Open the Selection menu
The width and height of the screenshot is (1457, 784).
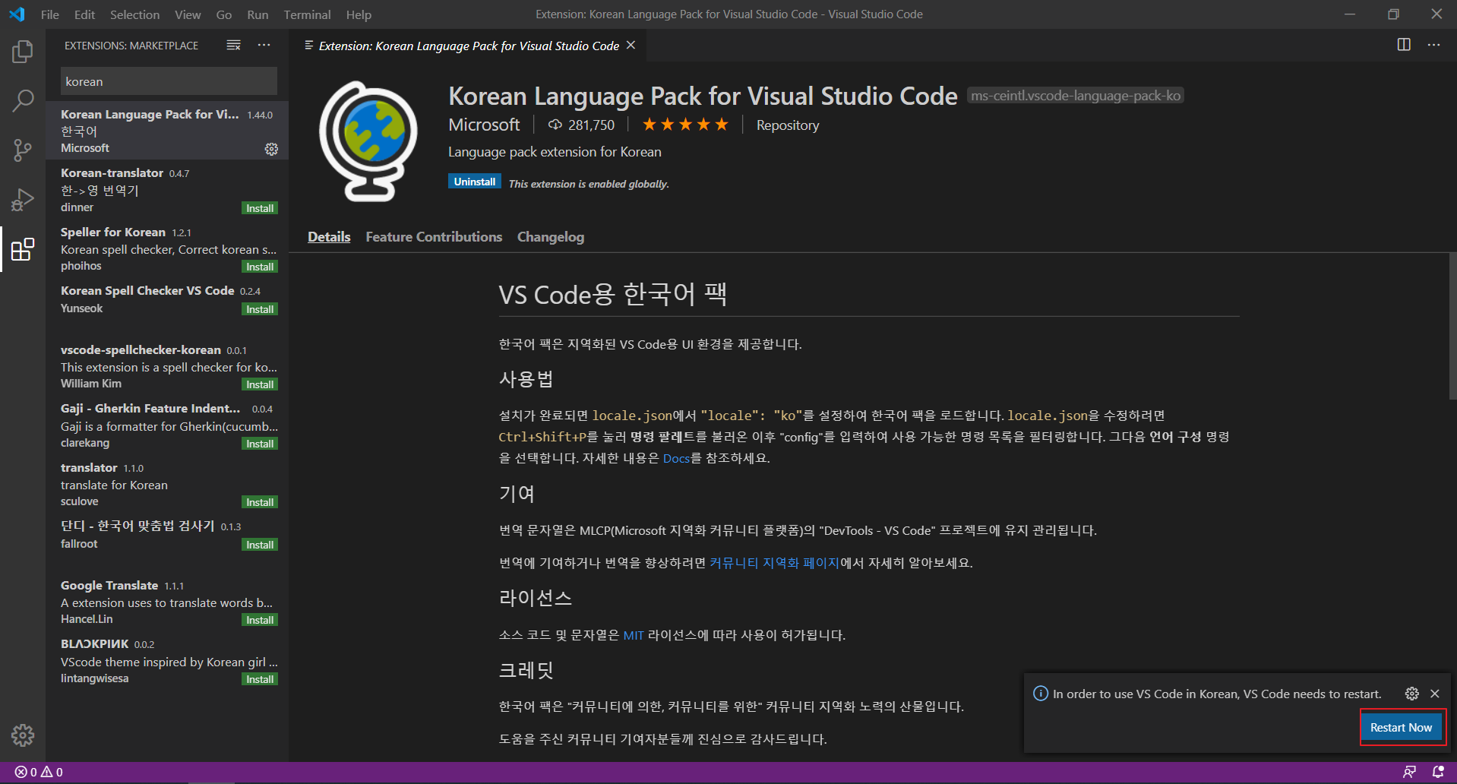(134, 14)
